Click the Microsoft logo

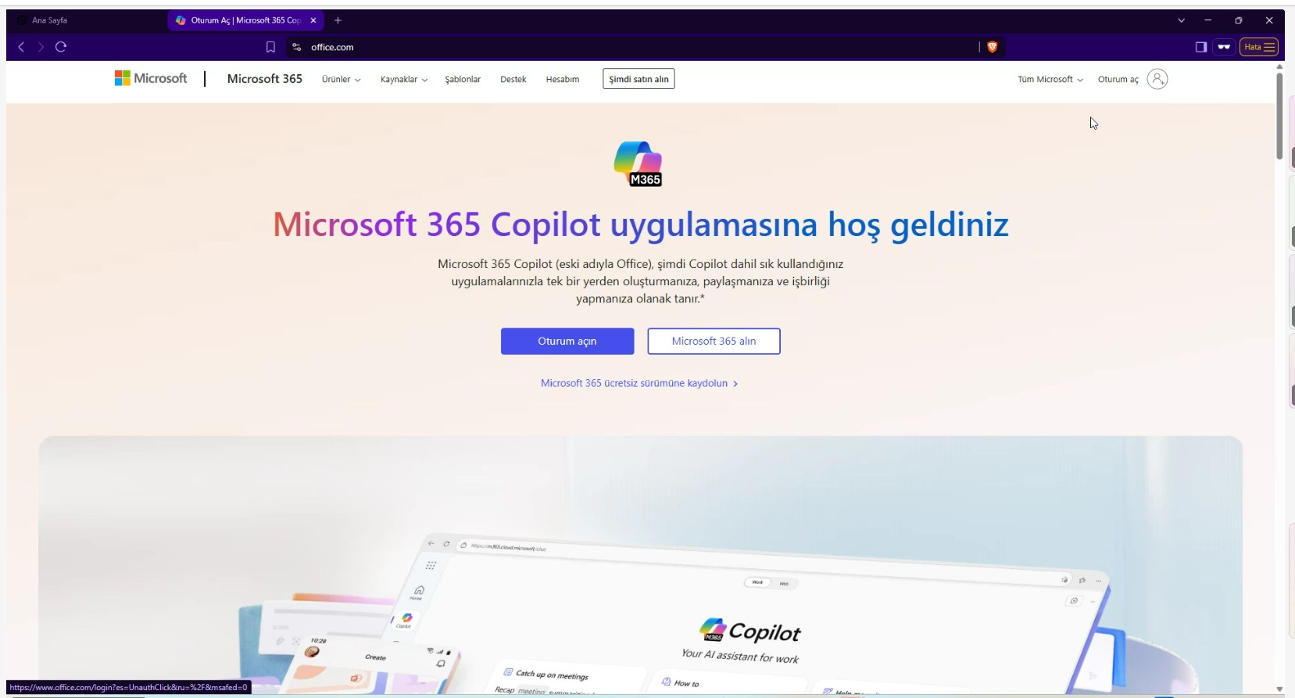(x=151, y=78)
